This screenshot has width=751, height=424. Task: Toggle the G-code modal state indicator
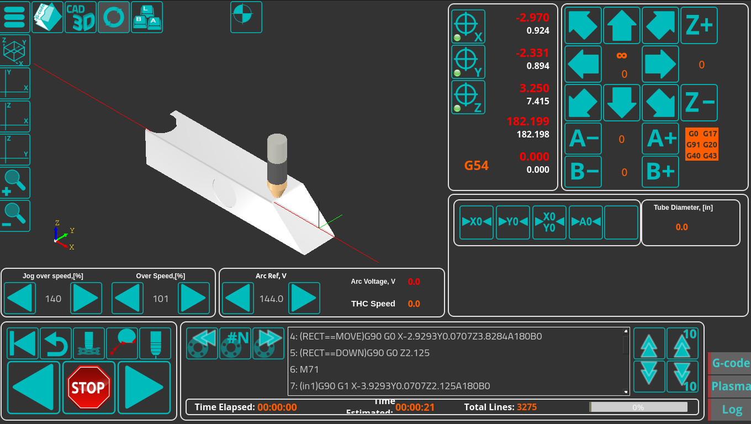click(701, 145)
